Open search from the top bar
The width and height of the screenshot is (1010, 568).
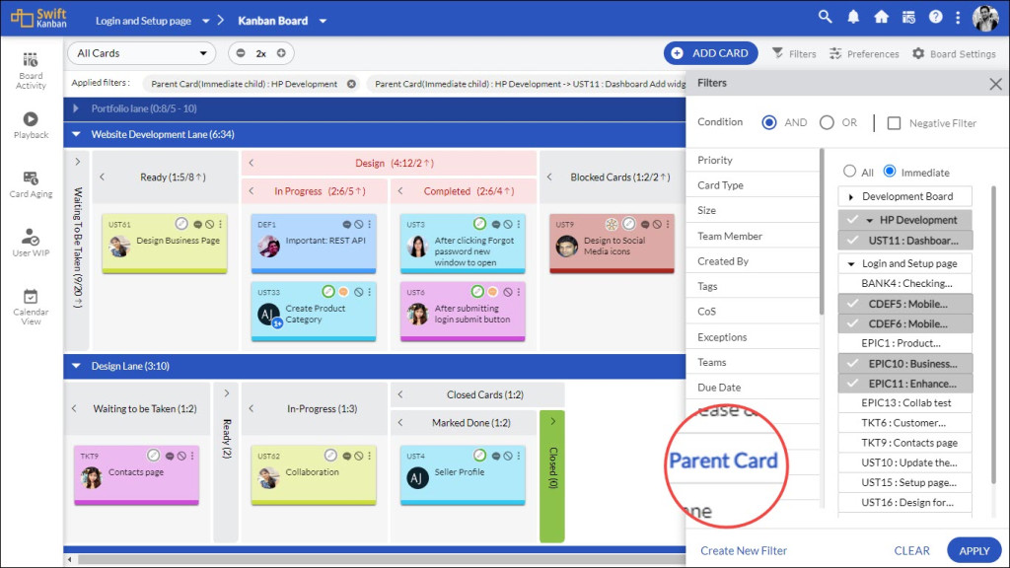(x=825, y=17)
